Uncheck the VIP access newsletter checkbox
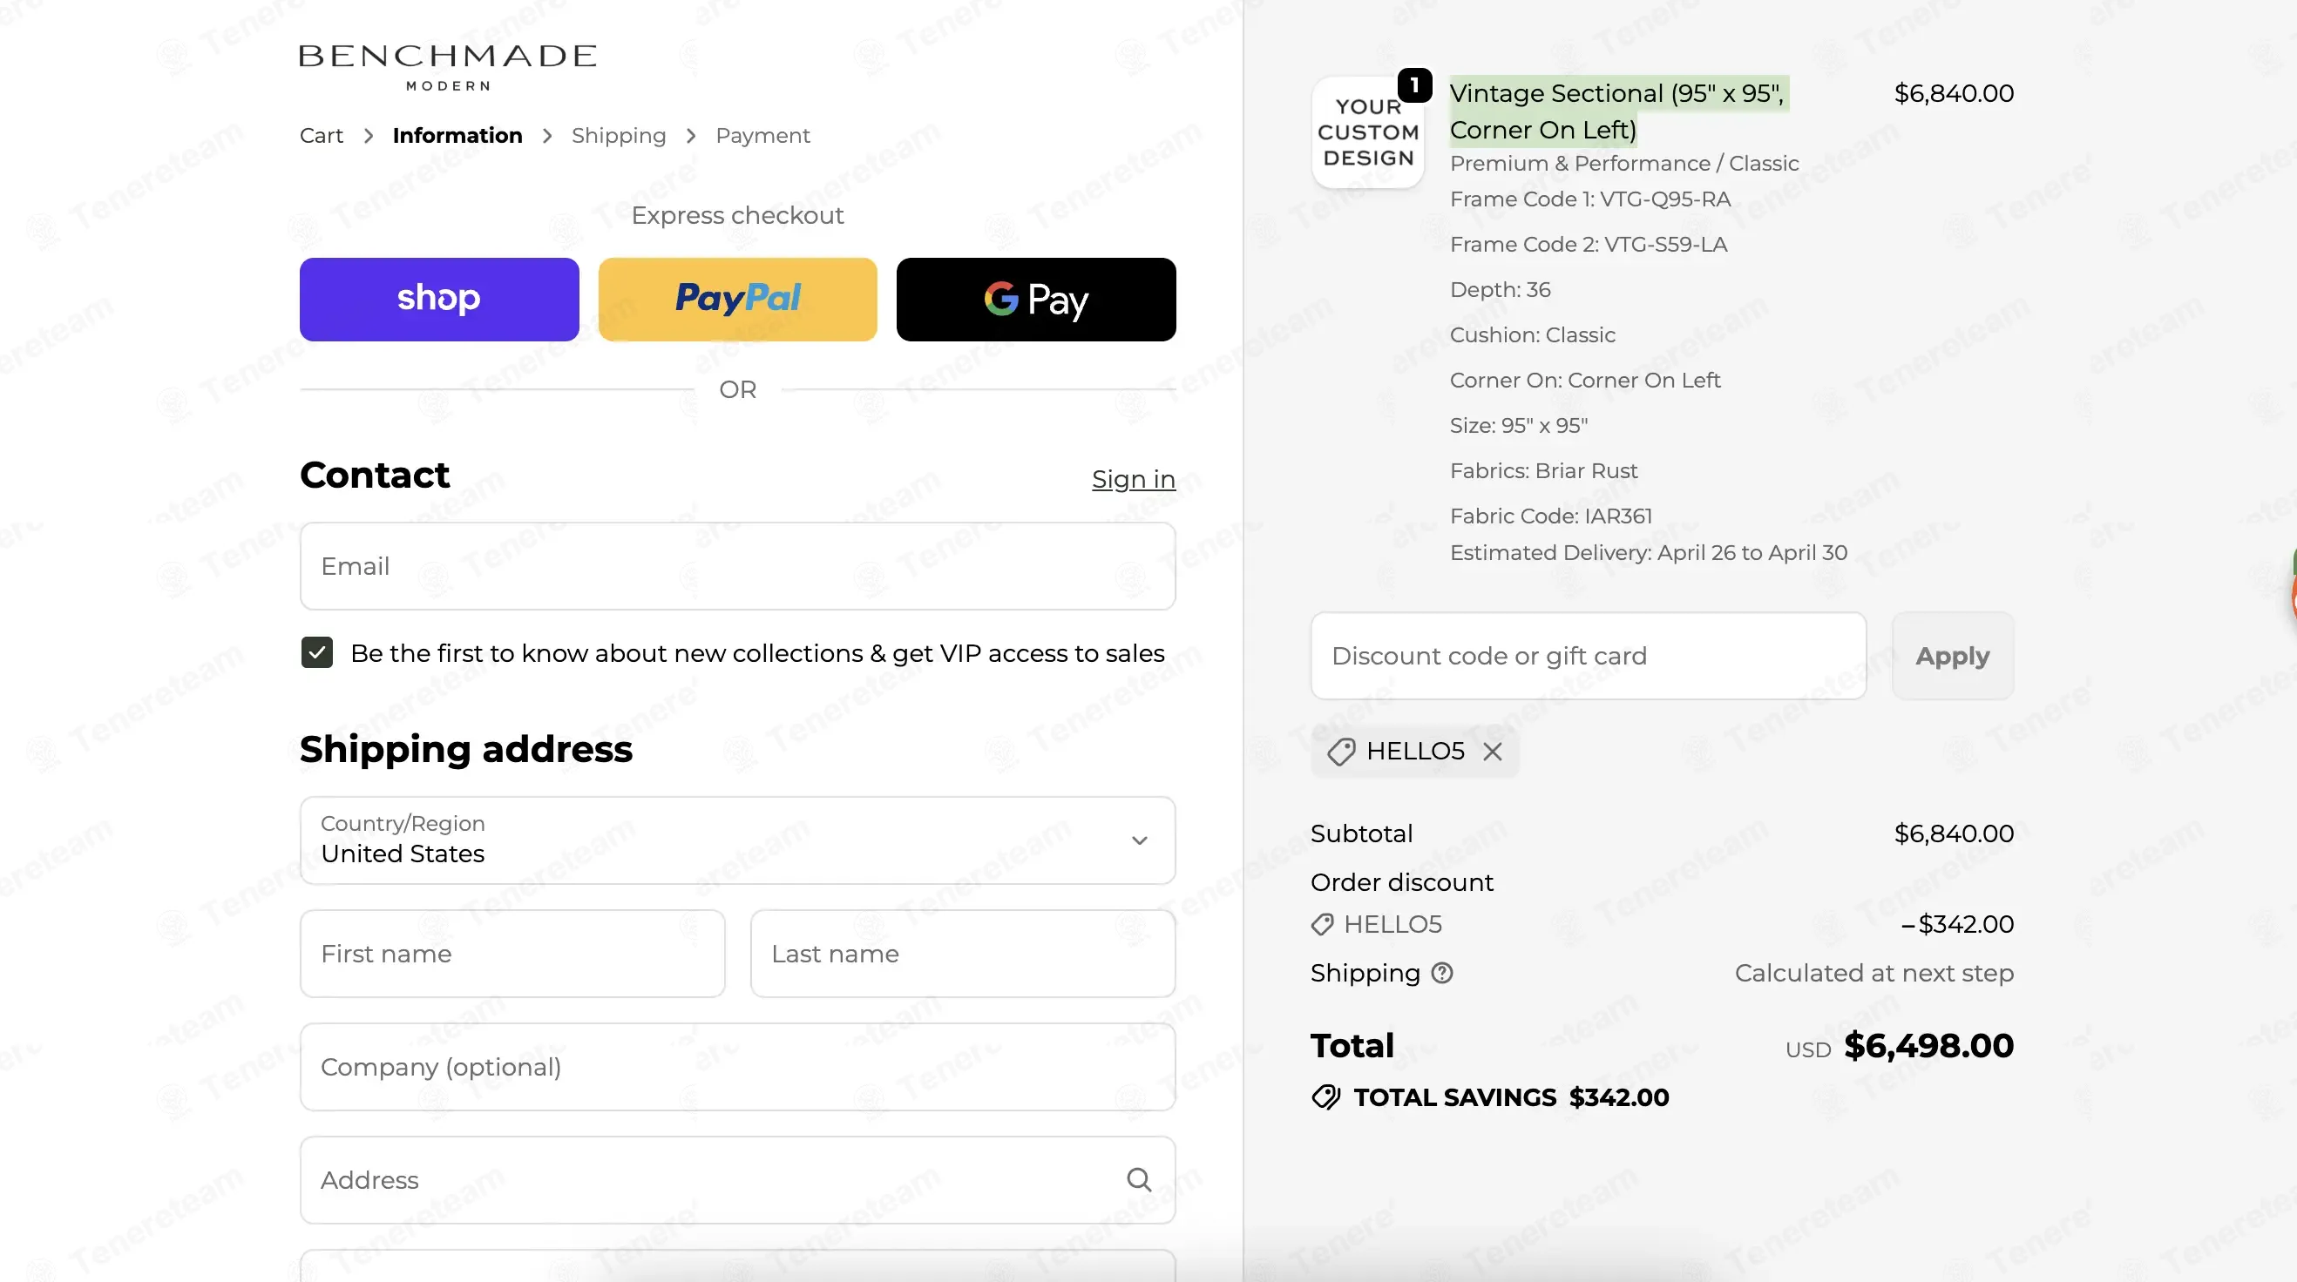The width and height of the screenshot is (2297, 1282). click(316, 652)
